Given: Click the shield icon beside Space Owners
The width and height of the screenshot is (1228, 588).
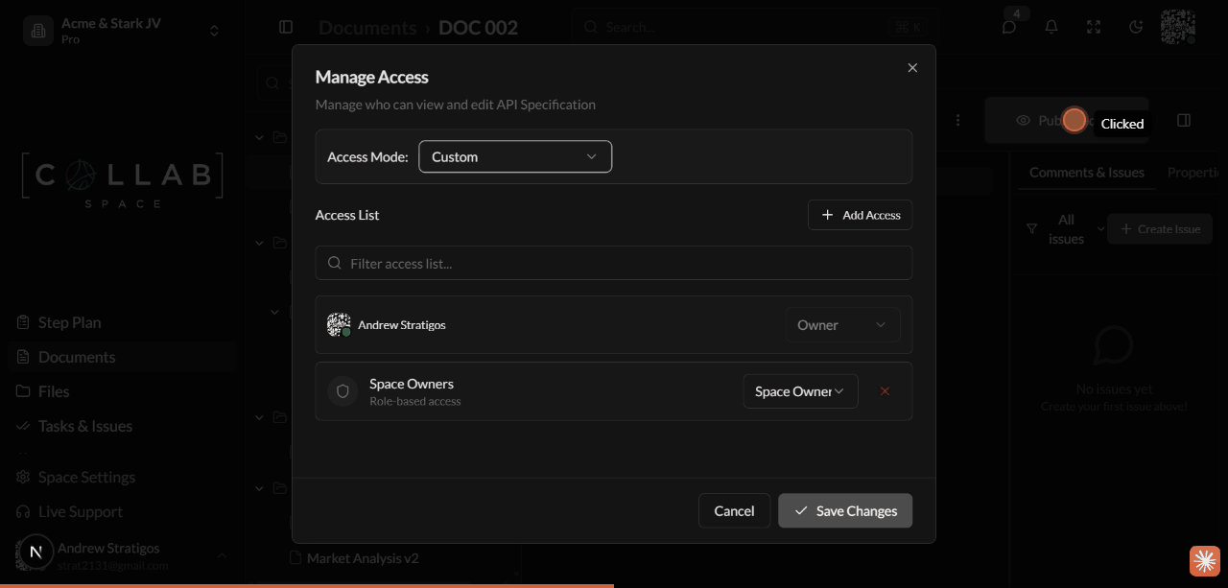Looking at the screenshot, I should (342, 391).
